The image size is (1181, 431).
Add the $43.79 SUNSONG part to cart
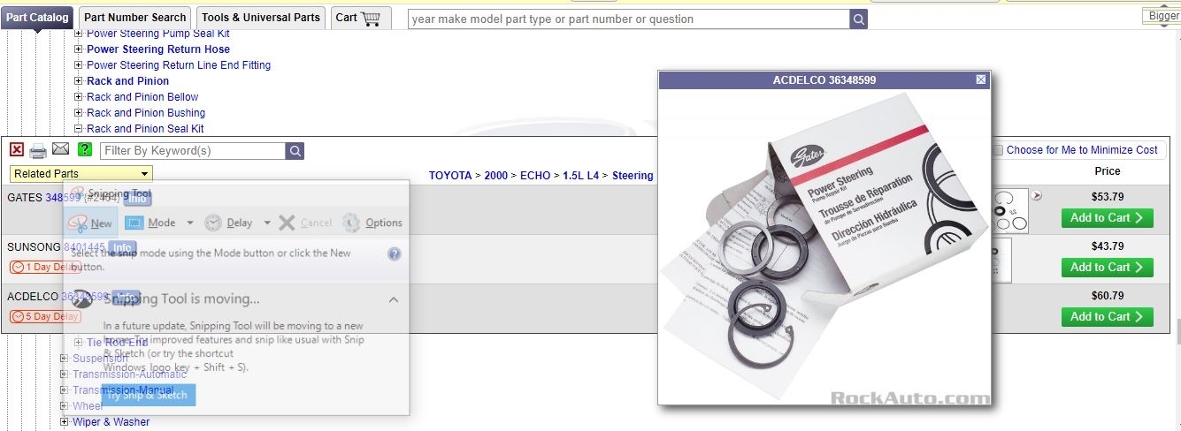click(x=1108, y=267)
